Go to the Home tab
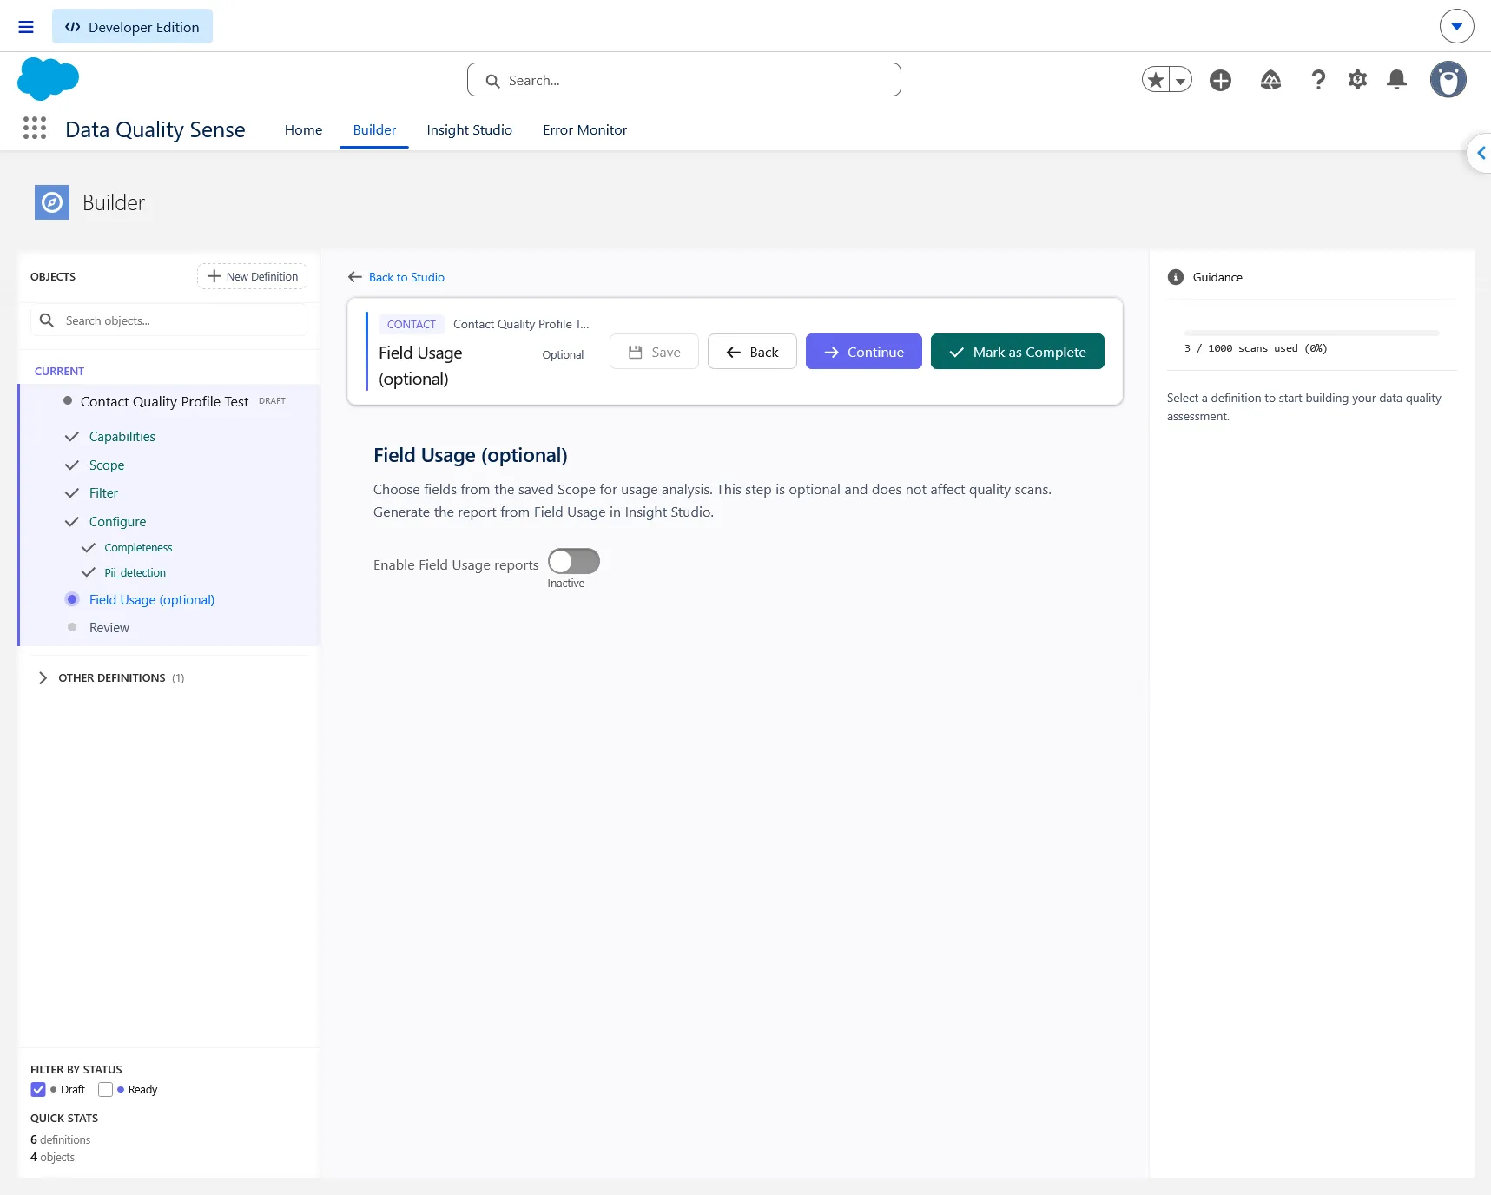The image size is (1491, 1195). (x=303, y=129)
